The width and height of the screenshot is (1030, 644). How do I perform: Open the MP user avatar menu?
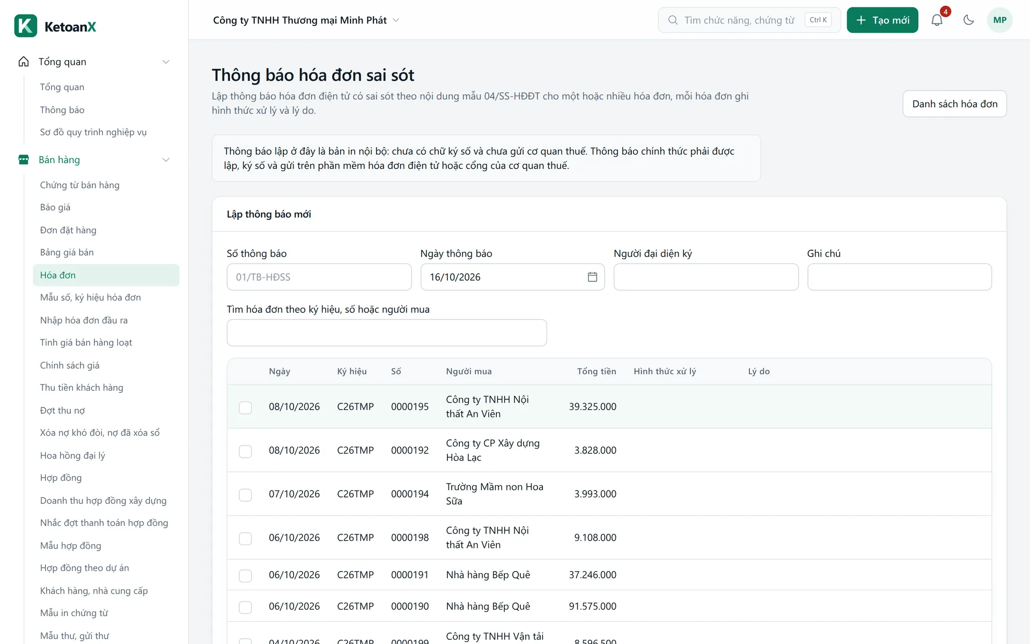999,20
